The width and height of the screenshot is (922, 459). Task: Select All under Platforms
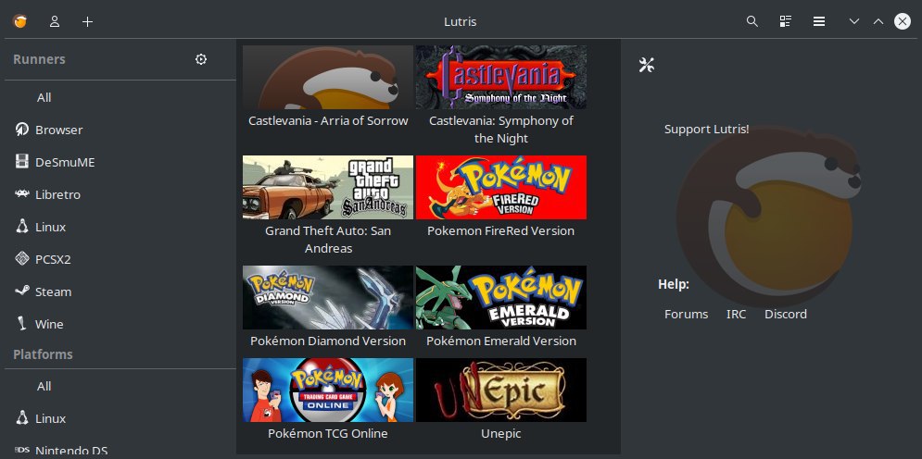(44, 386)
